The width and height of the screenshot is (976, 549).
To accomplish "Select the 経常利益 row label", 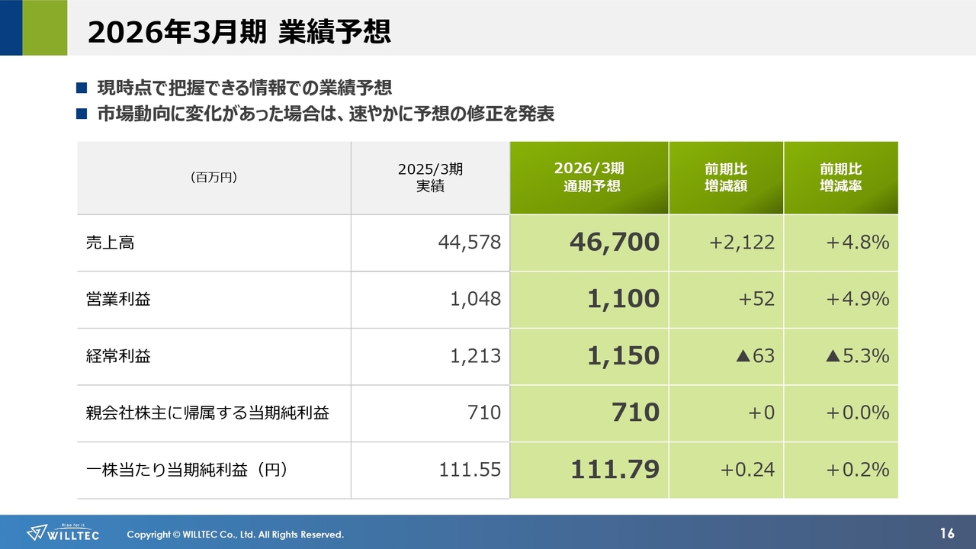I will [118, 356].
